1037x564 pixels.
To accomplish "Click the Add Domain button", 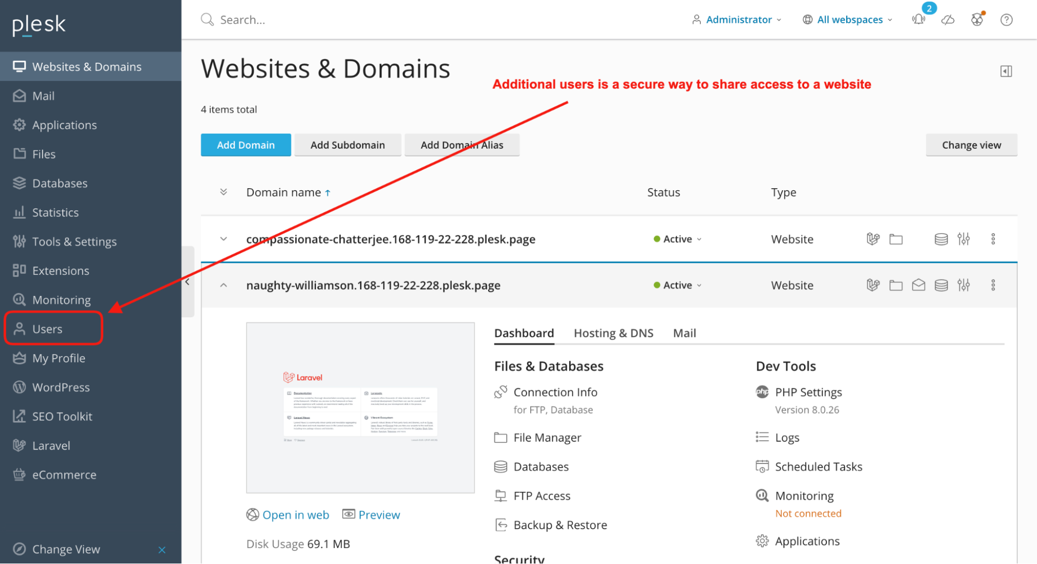I will coord(245,145).
